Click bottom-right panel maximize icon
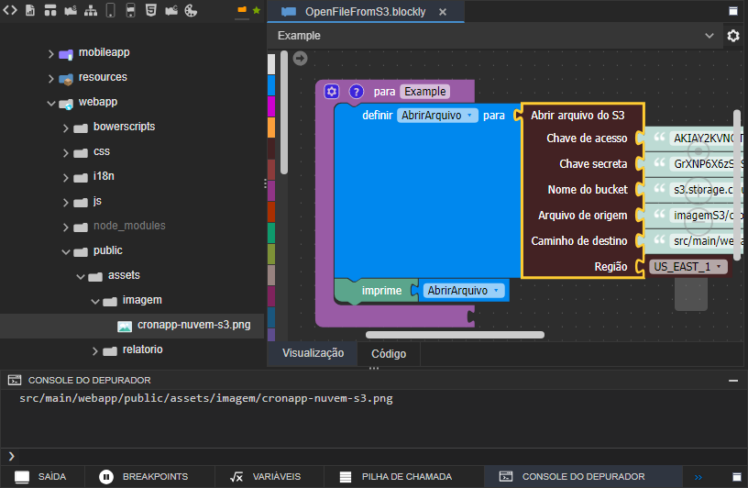 (x=737, y=477)
